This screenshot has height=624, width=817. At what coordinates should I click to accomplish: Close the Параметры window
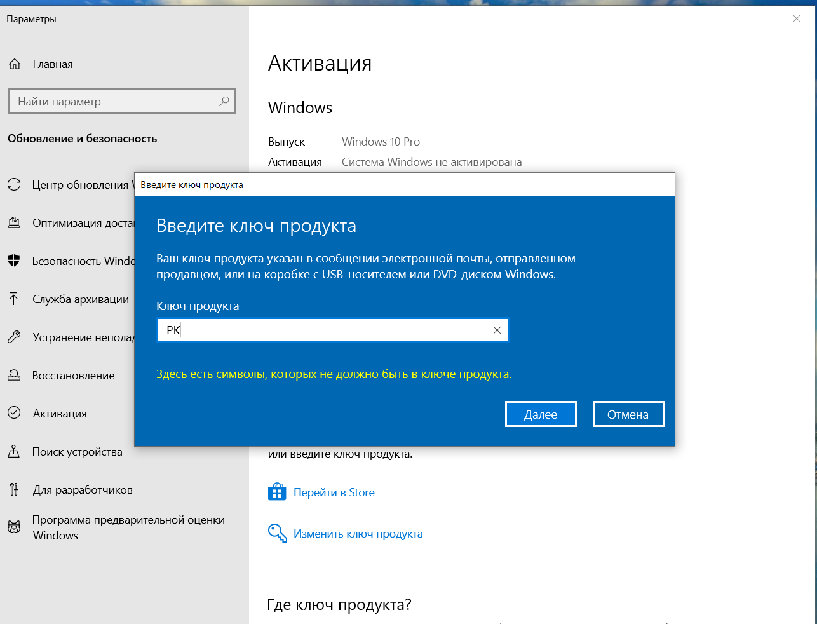coord(797,18)
